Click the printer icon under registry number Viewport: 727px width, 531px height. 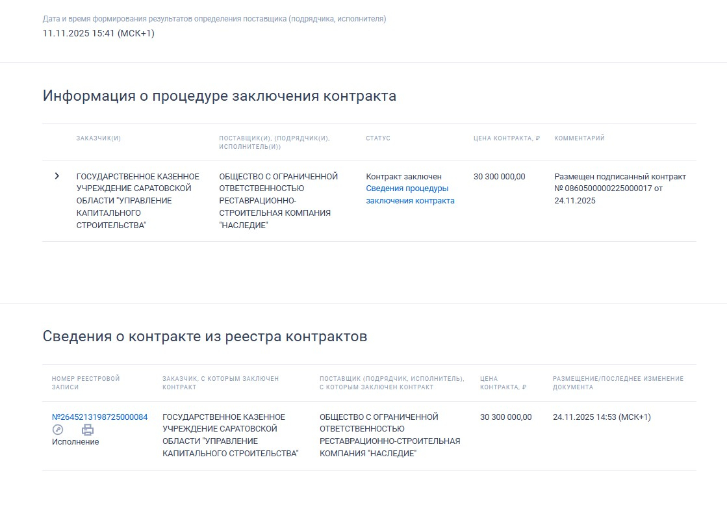[x=88, y=430]
